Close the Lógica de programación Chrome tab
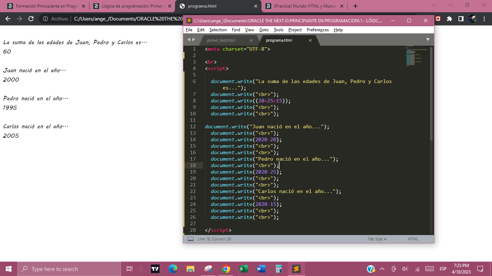 [170, 6]
